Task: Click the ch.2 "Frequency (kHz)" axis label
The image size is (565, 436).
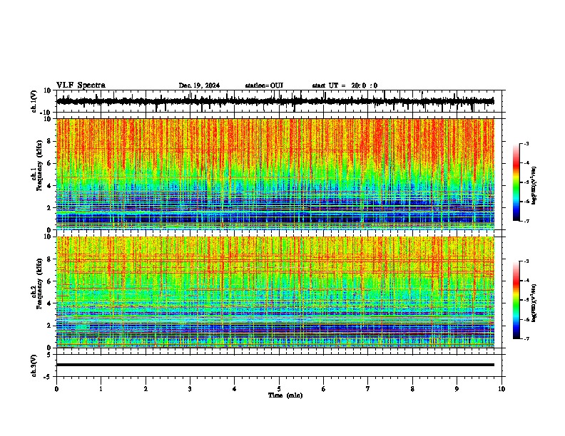Action: point(39,284)
